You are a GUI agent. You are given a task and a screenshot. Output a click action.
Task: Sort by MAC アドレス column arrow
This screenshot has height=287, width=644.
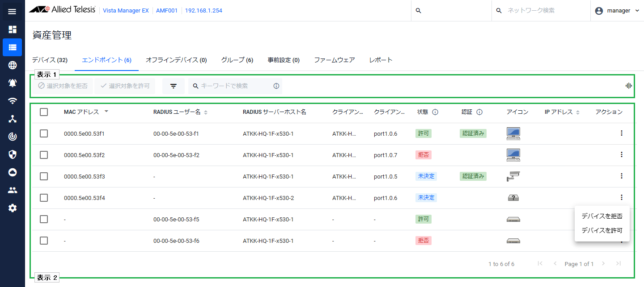(x=106, y=112)
